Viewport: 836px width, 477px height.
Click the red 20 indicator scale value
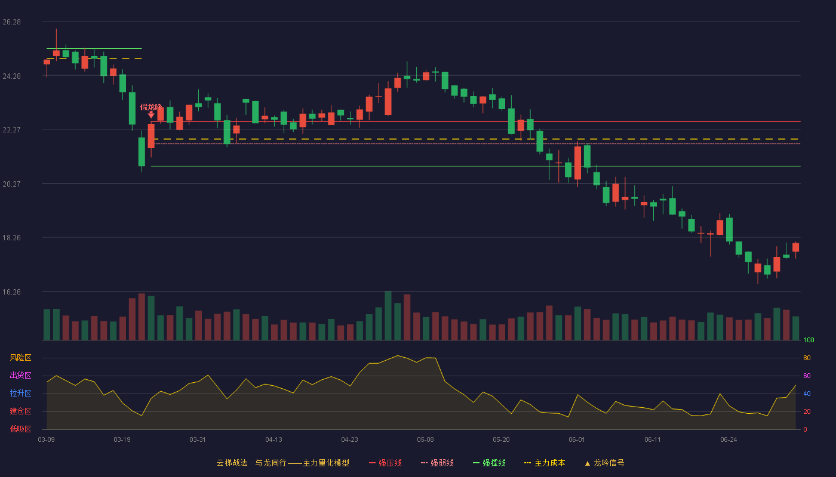[807, 411]
